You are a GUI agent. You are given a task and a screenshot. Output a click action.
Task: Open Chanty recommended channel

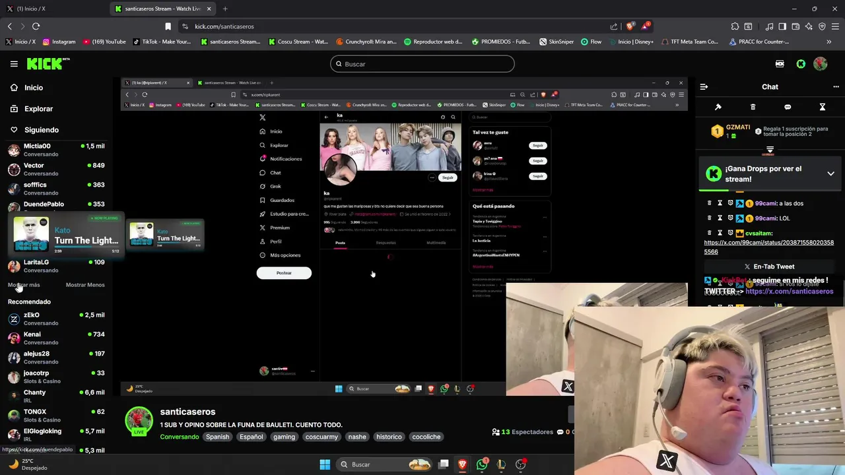tap(56, 396)
